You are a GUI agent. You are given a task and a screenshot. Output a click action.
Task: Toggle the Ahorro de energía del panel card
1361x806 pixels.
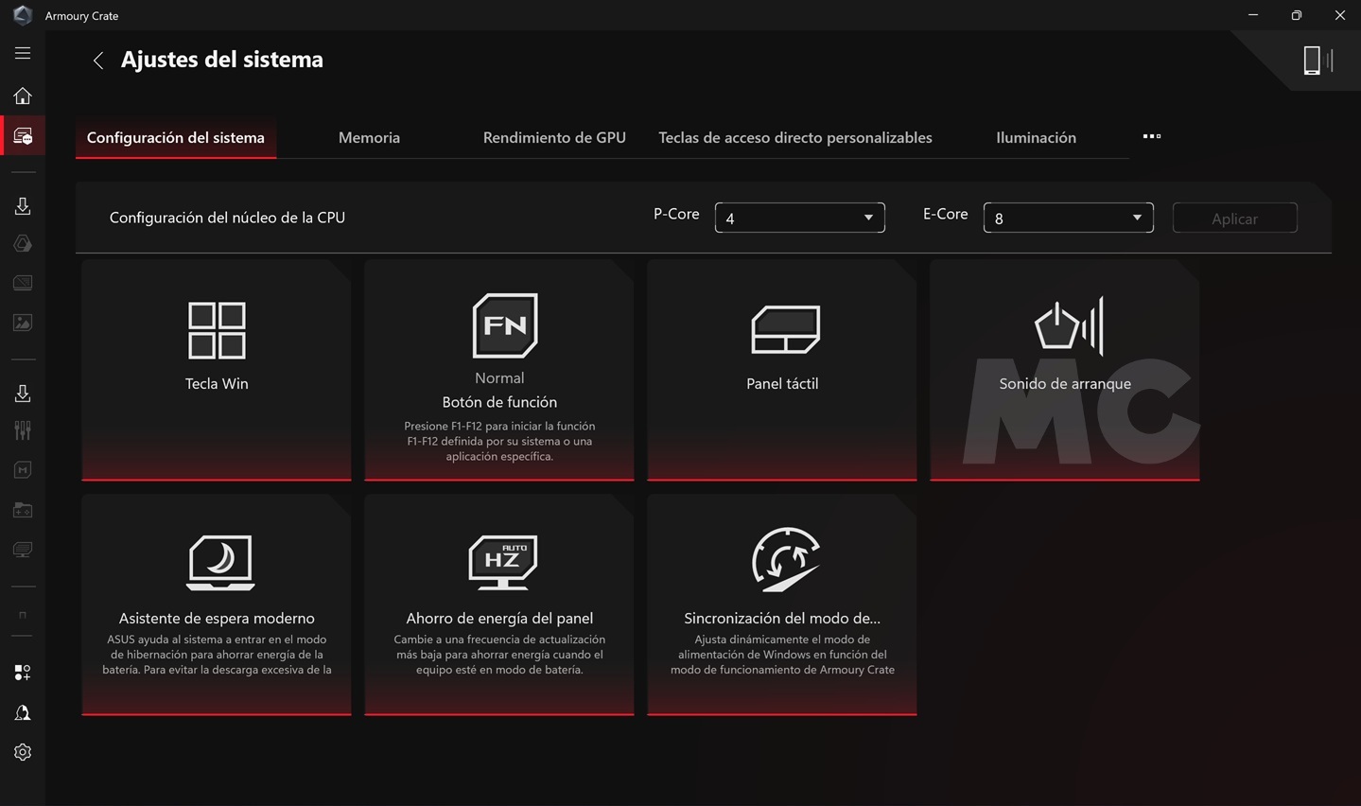pyautogui.click(x=499, y=604)
